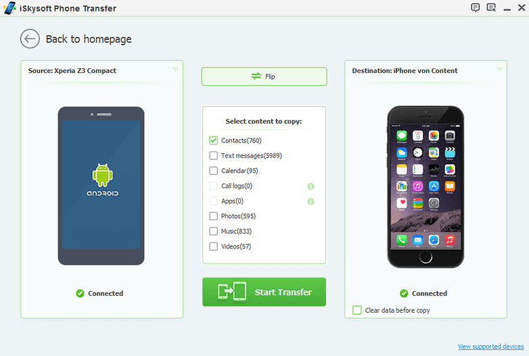Image resolution: width=529 pixels, height=356 pixels.
Task: Click the Flip button
Action: click(x=264, y=76)
